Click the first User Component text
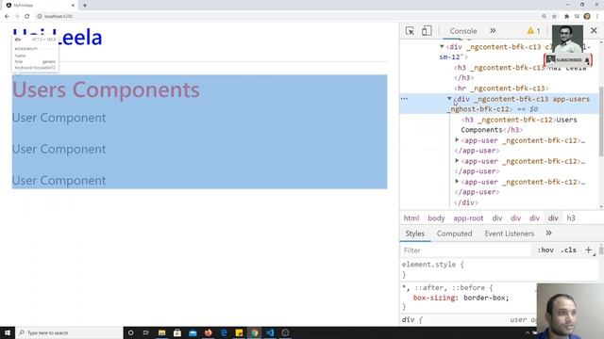Viewport: 604px width, 339px height. pos(59,118)
